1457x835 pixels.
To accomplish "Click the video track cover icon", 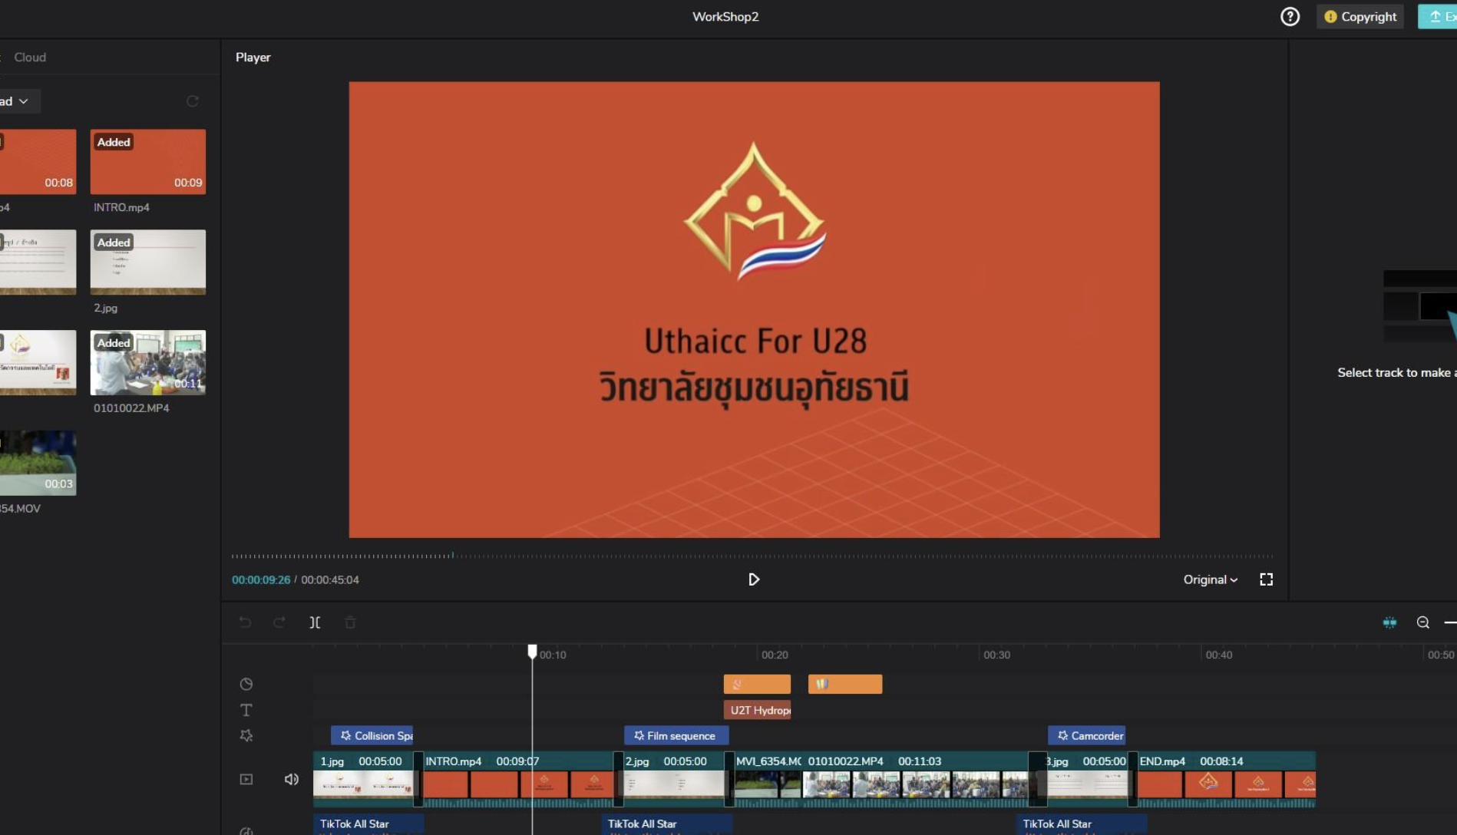I will (x=246, y=779).
